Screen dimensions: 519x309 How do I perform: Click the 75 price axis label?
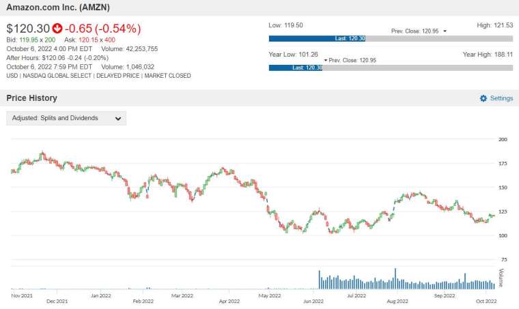coord(504,259)
